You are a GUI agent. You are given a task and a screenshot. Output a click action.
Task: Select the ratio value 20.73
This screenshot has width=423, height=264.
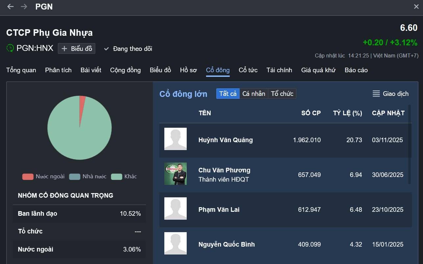[x=354, y=140]
